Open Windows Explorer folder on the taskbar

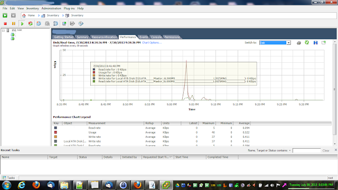[64, 185]
